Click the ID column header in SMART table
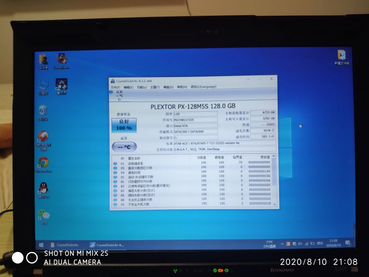This screenshot has width=369, height=277. tap(122, 158)
